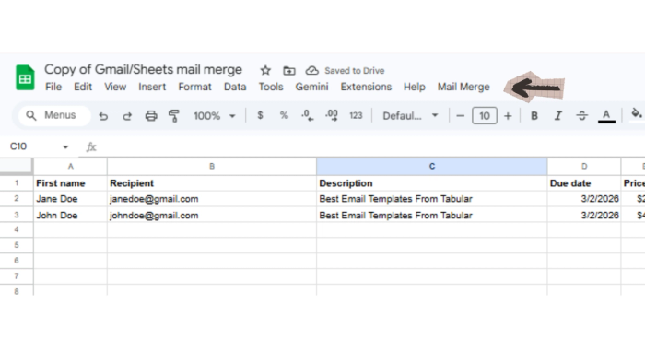The width and height of the screenshot is (645, 363).
Task: Open the Mail Merge menu
Action: [x=463, y=87]
